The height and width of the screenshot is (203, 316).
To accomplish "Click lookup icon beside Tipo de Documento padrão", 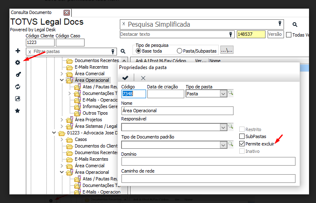I will point(231,144).
